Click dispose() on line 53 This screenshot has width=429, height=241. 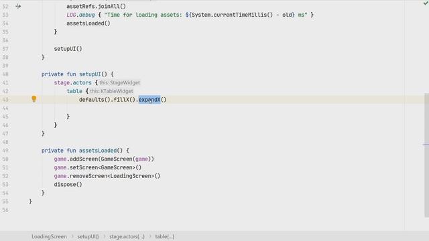click(68, 185)
